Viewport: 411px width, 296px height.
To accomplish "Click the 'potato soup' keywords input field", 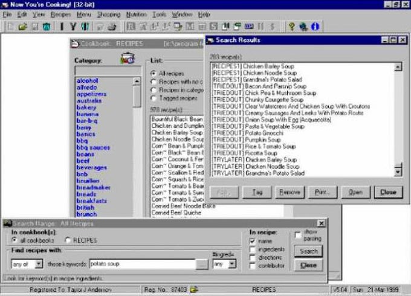I will (143, 264).
